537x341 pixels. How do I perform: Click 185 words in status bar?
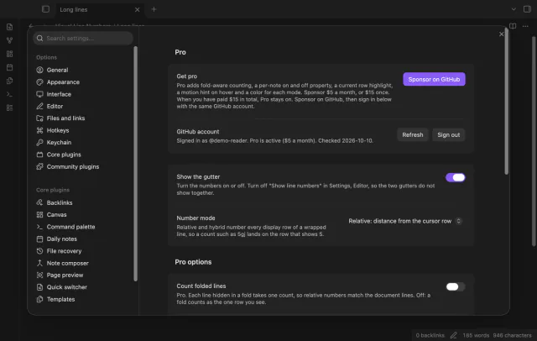476,335
